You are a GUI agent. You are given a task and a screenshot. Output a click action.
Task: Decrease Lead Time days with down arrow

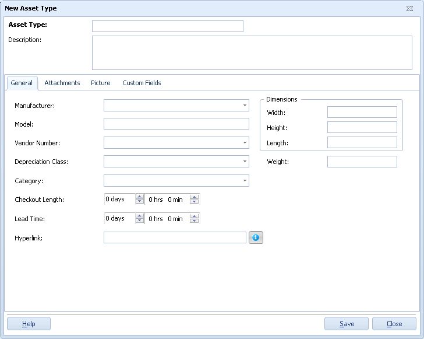click(140, 221)
